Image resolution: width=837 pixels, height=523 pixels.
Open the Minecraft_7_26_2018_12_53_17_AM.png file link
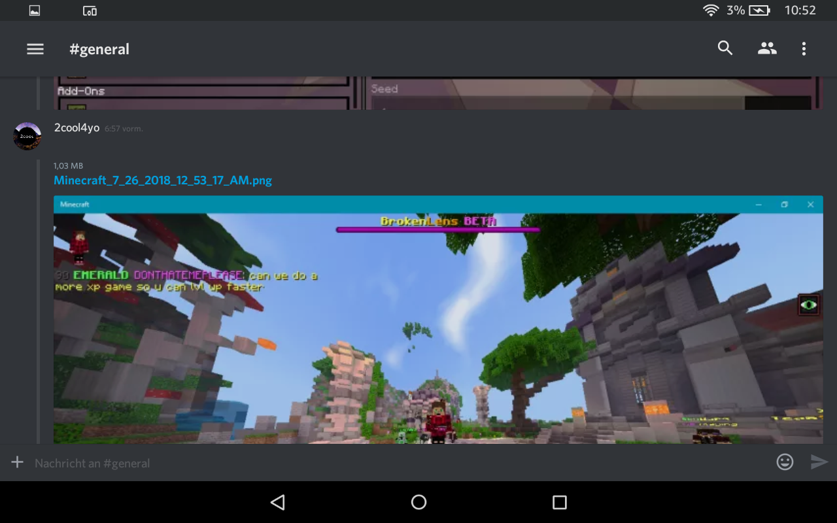(163, 180)
